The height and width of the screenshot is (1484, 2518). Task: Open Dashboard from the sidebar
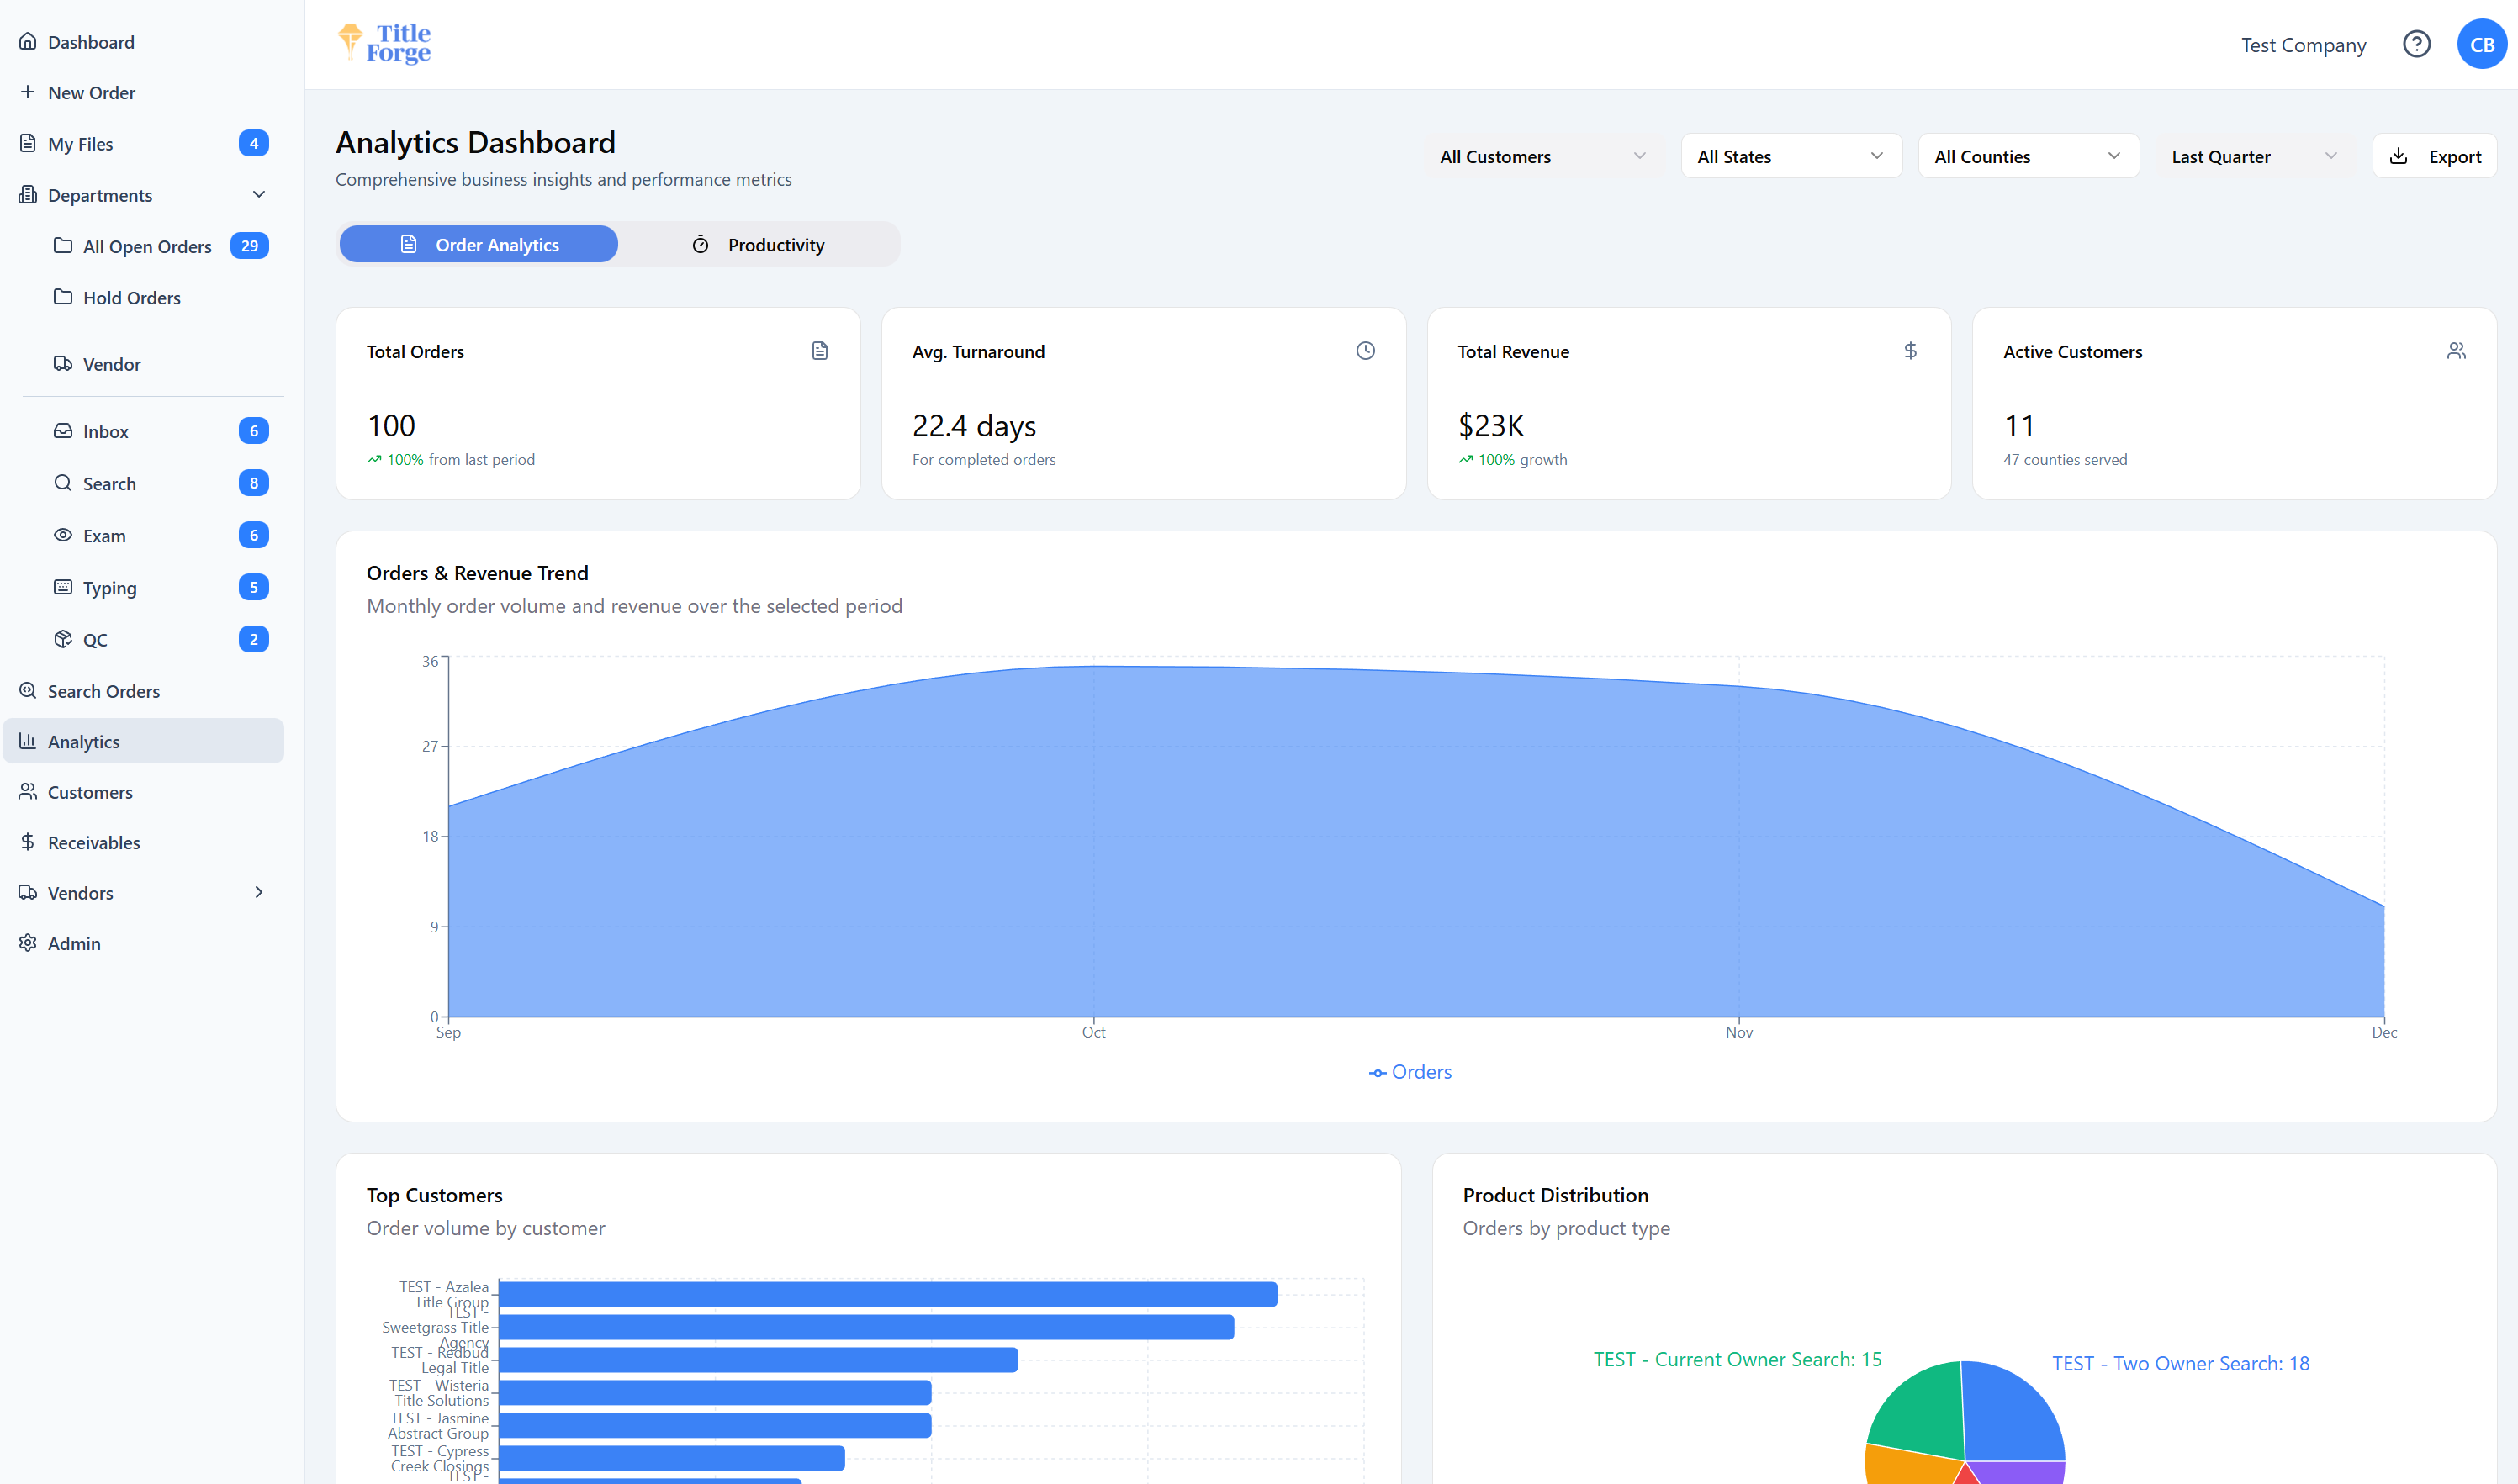point(143,41)
